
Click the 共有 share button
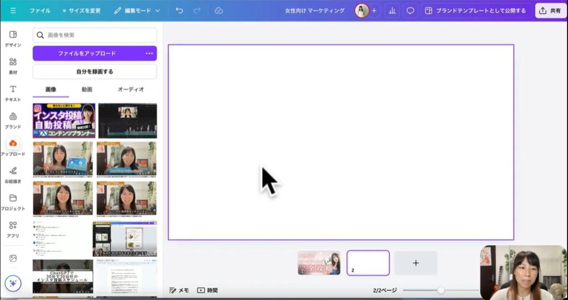coord(550,11)
